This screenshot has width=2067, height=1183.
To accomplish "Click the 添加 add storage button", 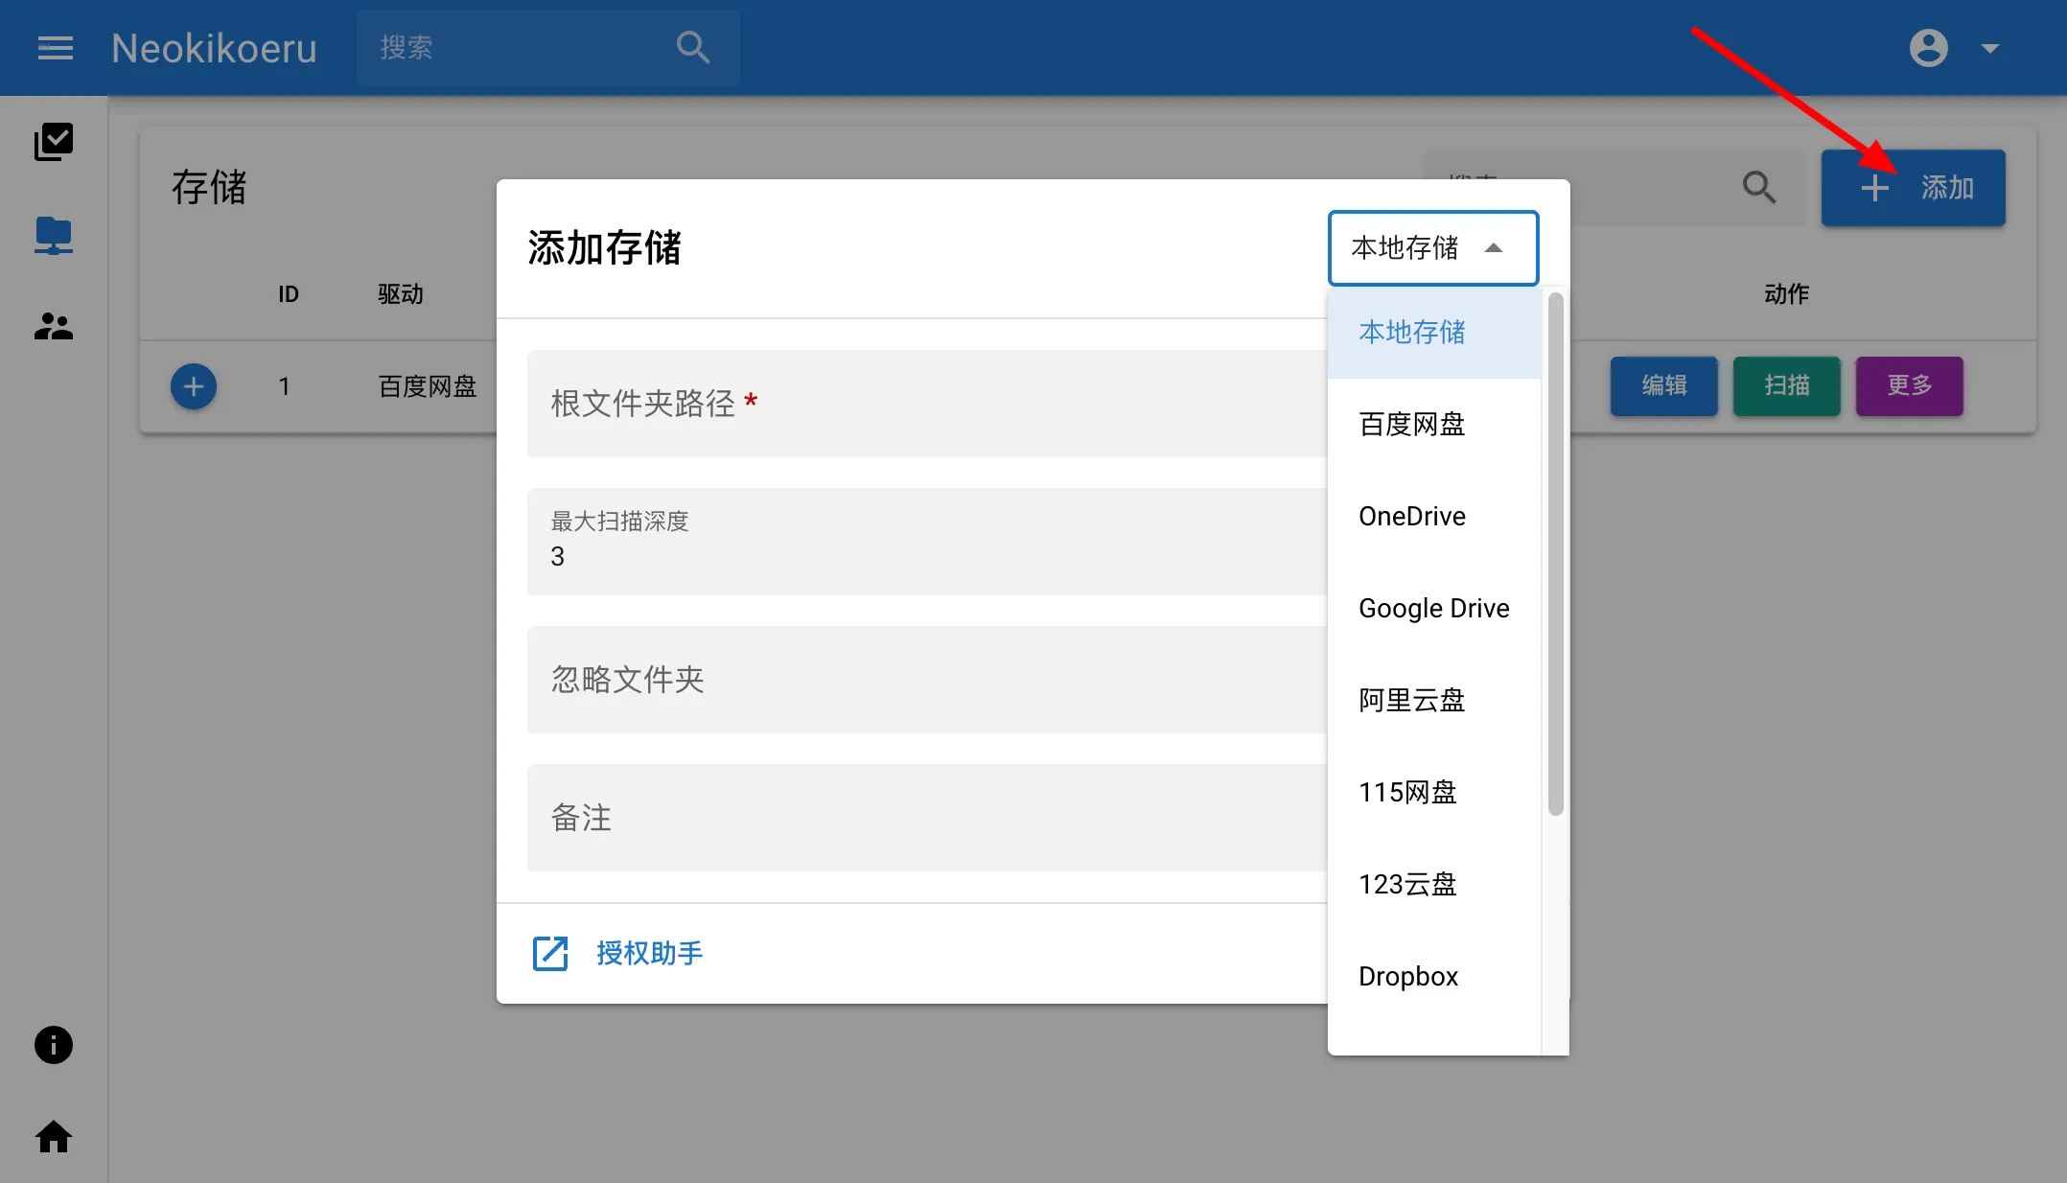I will (1913, 188).
